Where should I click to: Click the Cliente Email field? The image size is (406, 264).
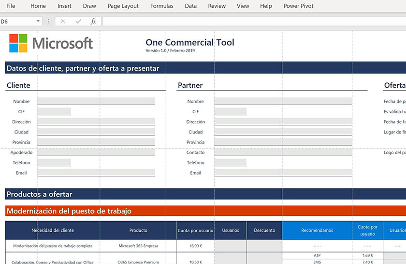[x=96, y=172]
